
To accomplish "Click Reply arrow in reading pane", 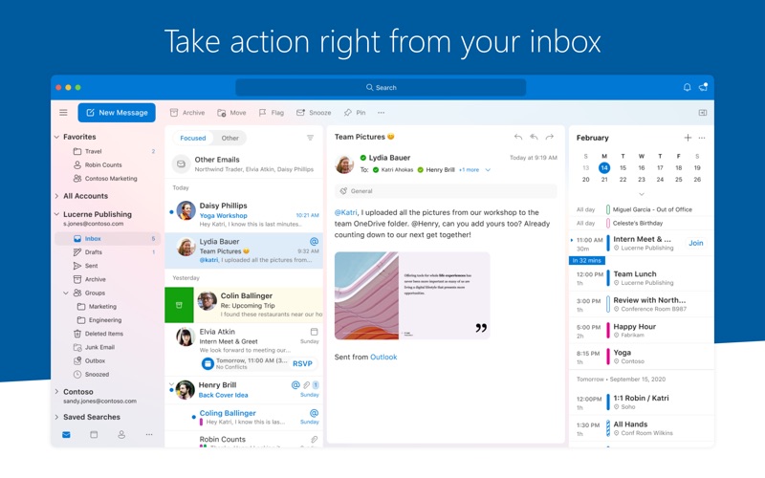I will 518,137.
